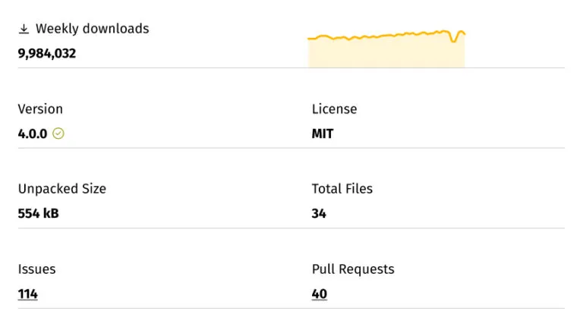
Task: Click the Issues heading
Action: 37,269
